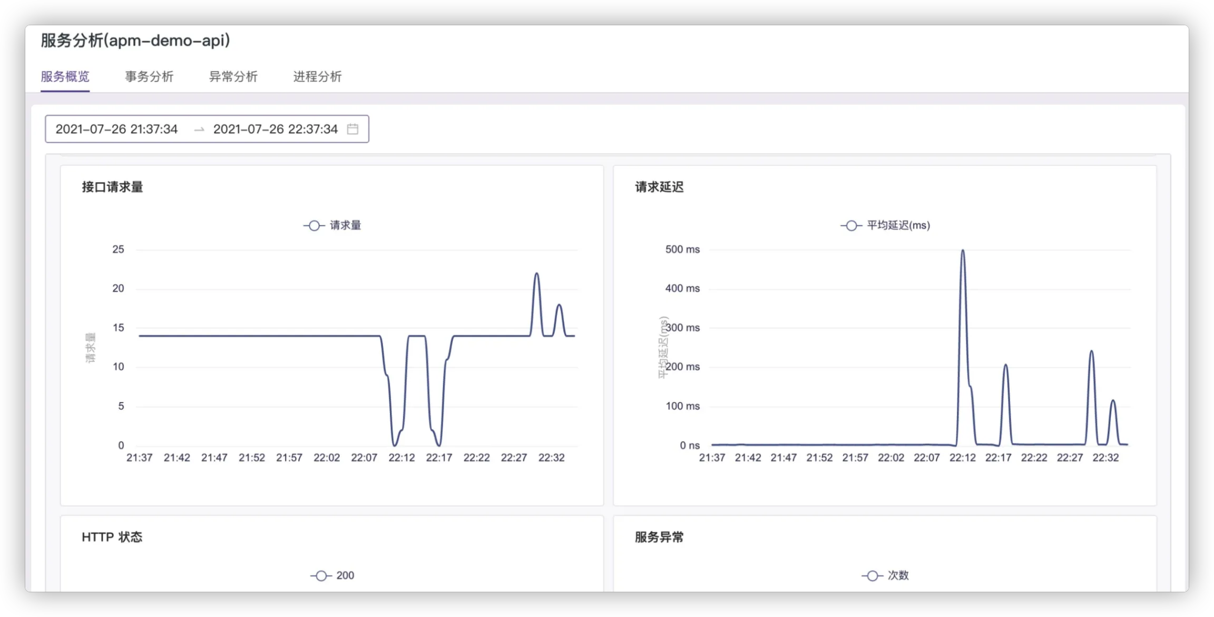Screen dimensions: 1214x617
Task: Click the request peak of 22 near 22:30
Action: pos(536,274)
